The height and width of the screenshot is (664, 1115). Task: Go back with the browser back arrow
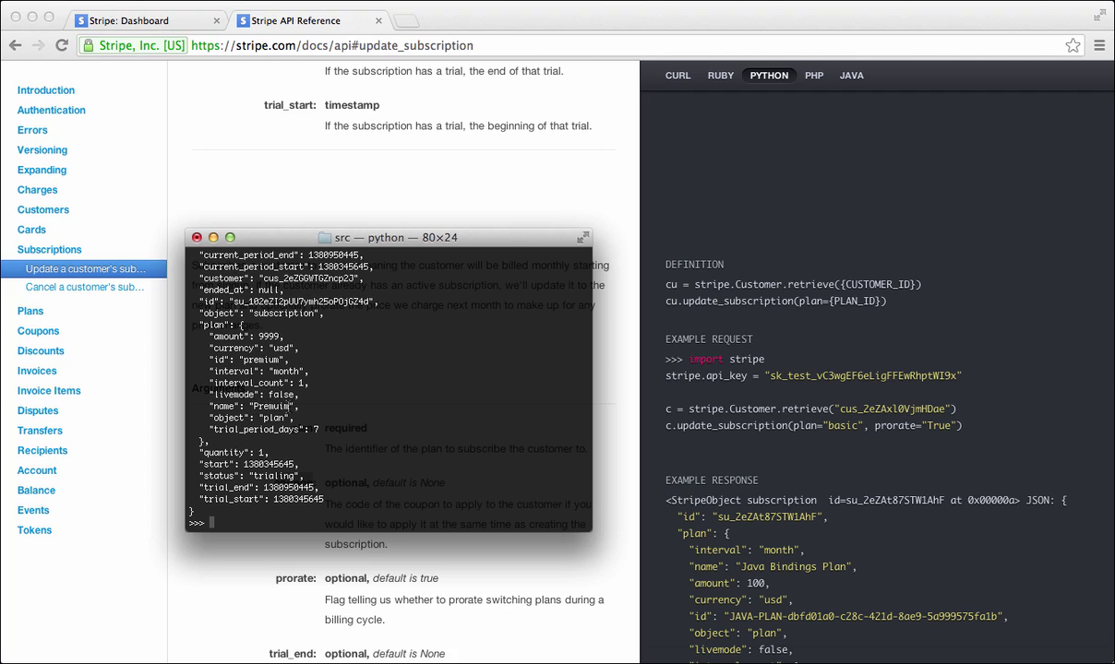coord(15,45)
